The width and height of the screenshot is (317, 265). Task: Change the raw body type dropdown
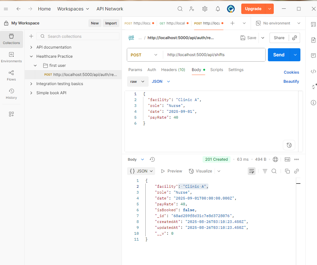pos(138,81)
